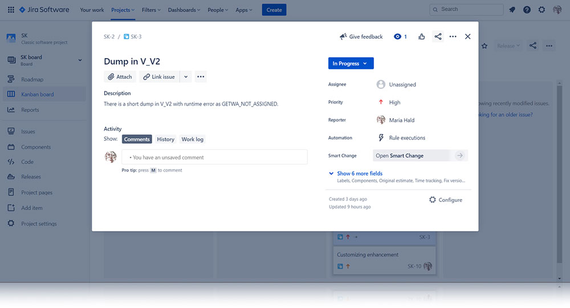
Task: Click the Unassigned assignee field
Action: [396, 84]
